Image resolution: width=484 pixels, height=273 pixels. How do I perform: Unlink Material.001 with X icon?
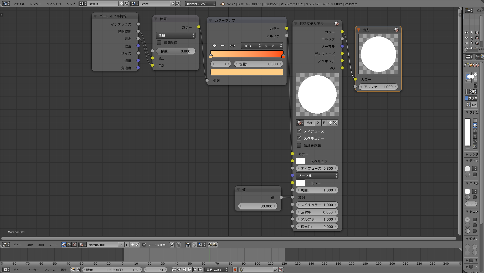[x=137, y=245]
